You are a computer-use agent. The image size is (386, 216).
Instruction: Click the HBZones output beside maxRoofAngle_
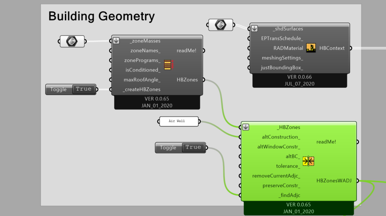point(187,80)
